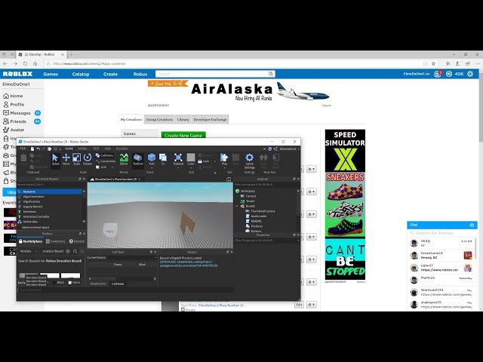Open Group Creations tab on Roblox page
This screenshot has height=362, width=483.
coord(159,119)
